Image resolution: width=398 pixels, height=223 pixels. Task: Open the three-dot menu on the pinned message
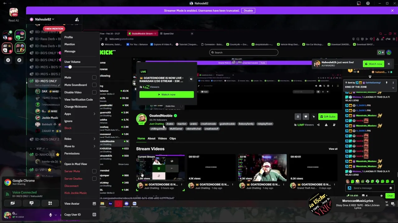(x=393, y=83)
